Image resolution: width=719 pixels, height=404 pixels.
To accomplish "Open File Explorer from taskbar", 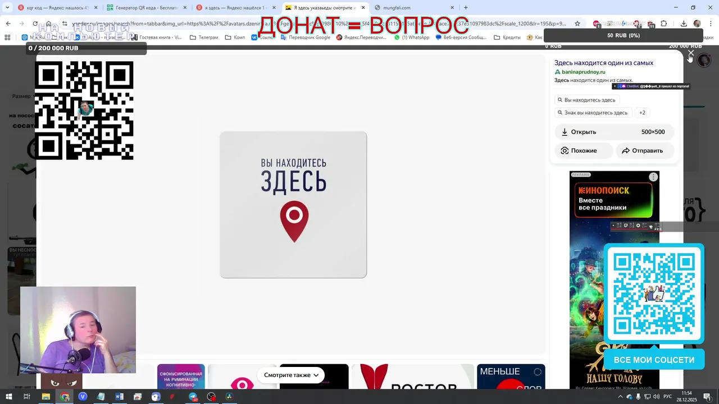I will (x=45, y=397).
